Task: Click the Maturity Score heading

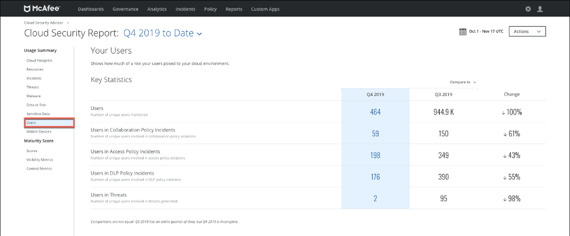Action: pyautogui.click(x=38, y=141)
